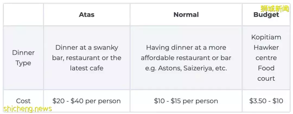Click the "affordable restaurant or bar" line
Viewport: 293px width, 114px height.
(186, 58)
